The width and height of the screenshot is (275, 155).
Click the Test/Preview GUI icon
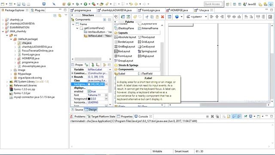tap(116, 17)
